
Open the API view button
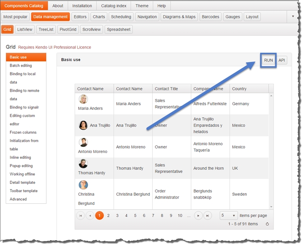point(282,60)
